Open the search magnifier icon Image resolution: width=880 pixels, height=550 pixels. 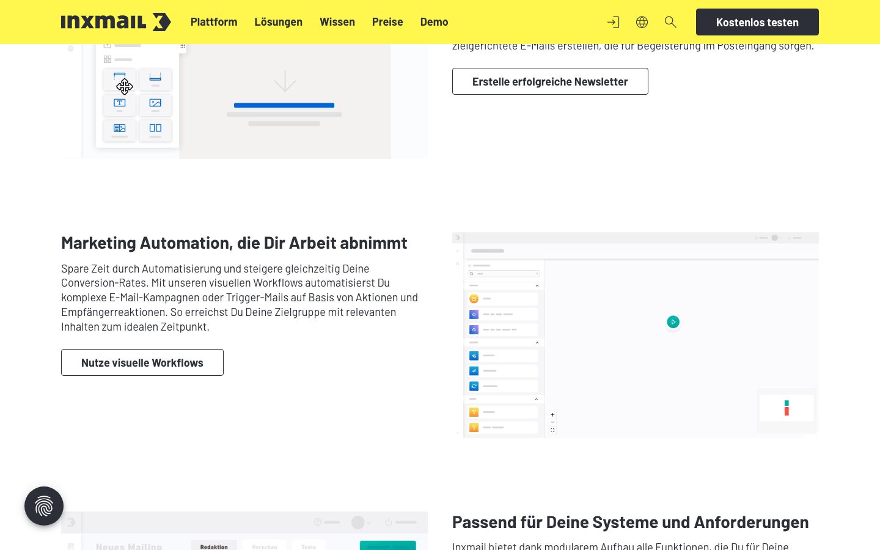670,22
